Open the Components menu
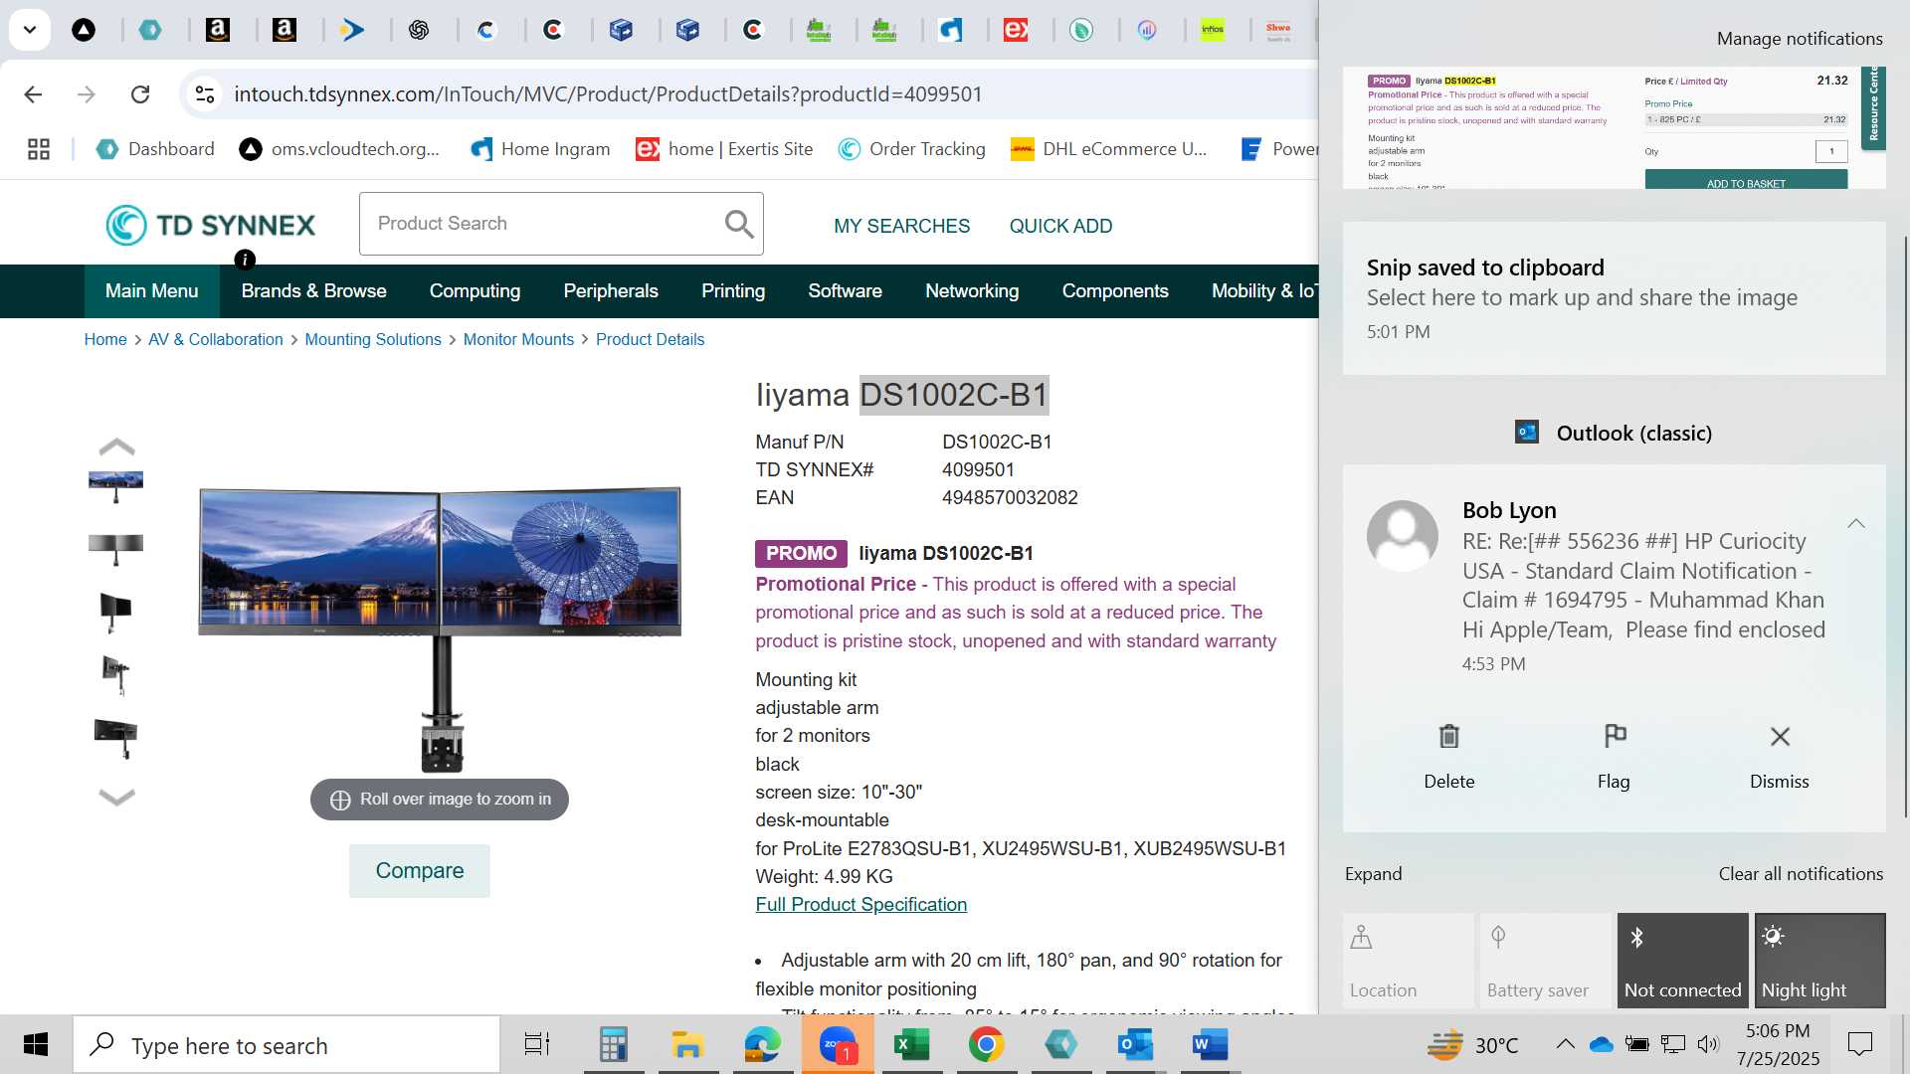 point(1115,291)
